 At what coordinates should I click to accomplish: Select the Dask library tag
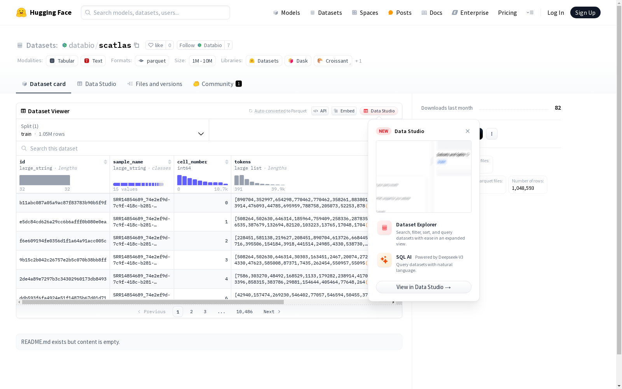click(x=298, y=61)
